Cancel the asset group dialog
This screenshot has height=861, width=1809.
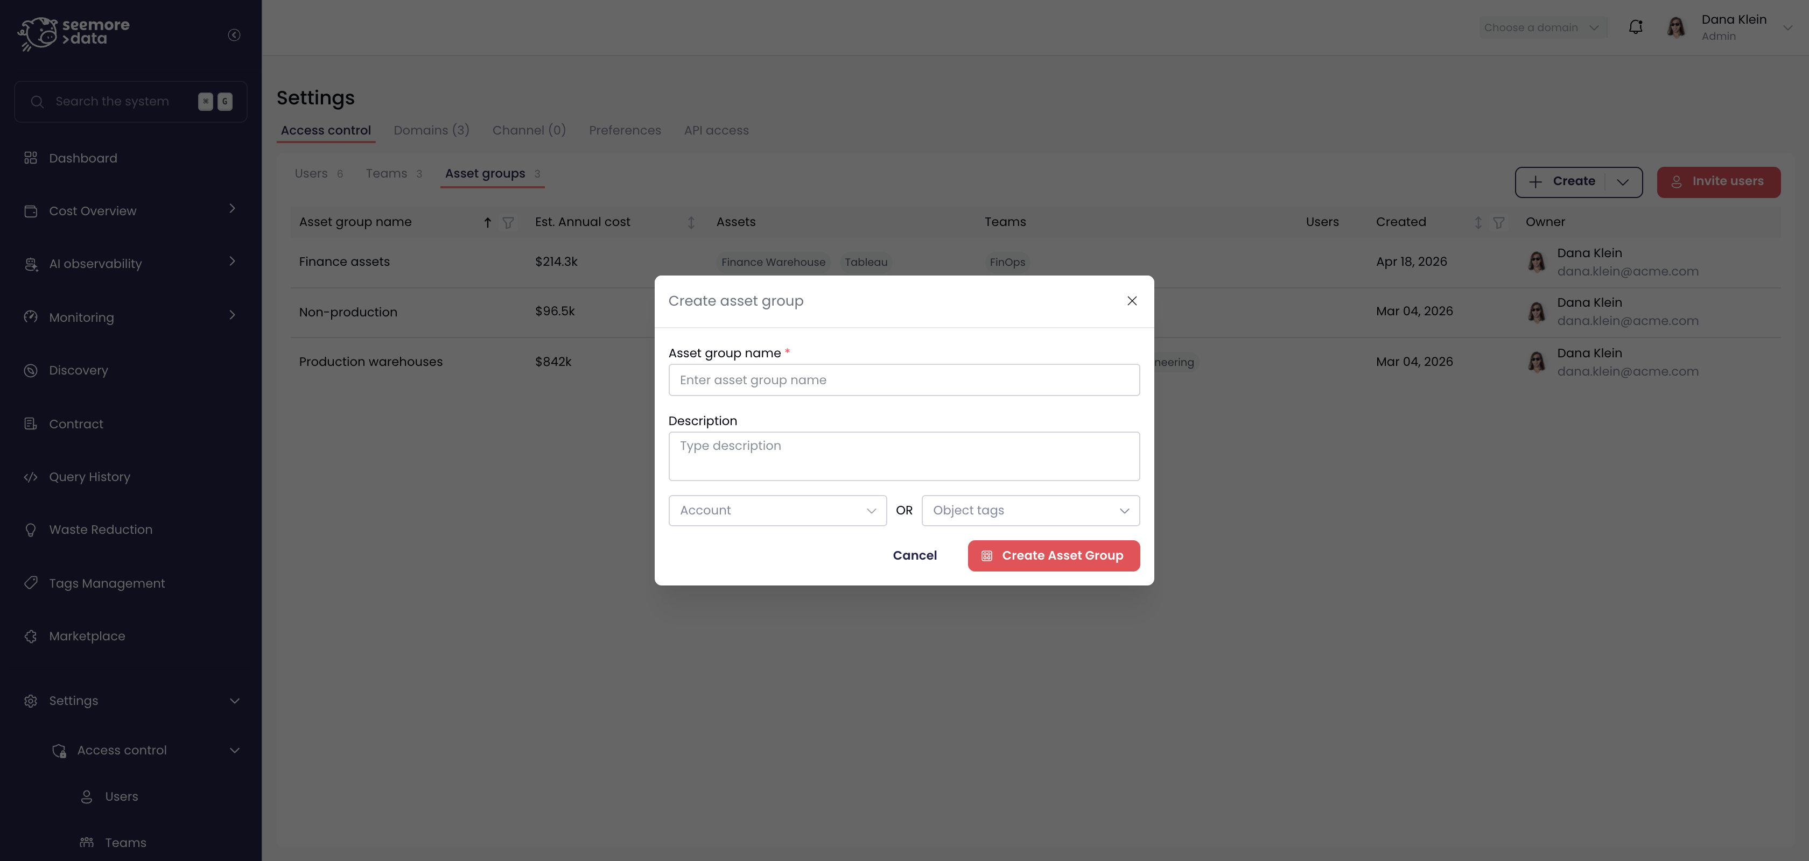(914, 555)
